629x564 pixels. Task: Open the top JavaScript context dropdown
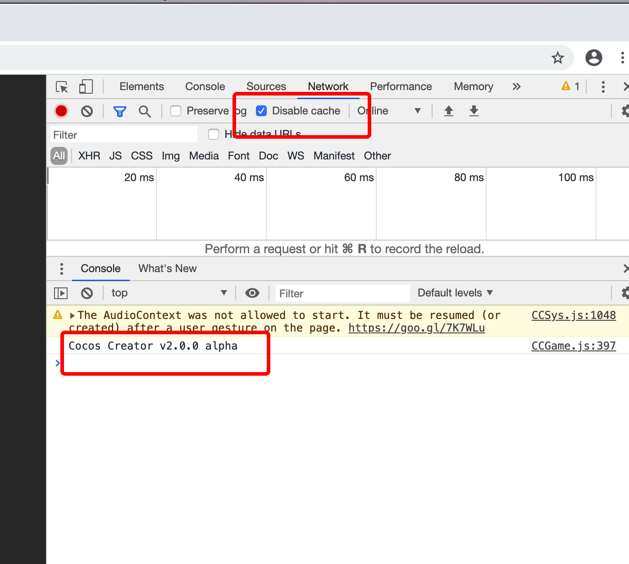(x=169, y=293)
